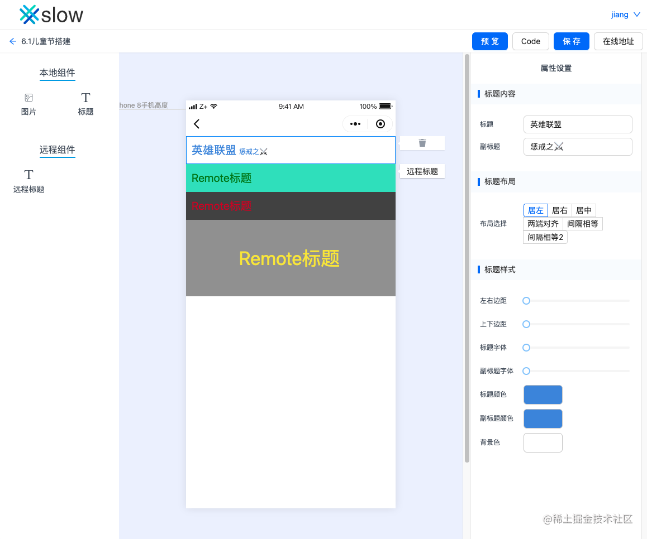Click the 属性设置 panel heading
Viewport: 647px width, 539px height.
(556, 68)
